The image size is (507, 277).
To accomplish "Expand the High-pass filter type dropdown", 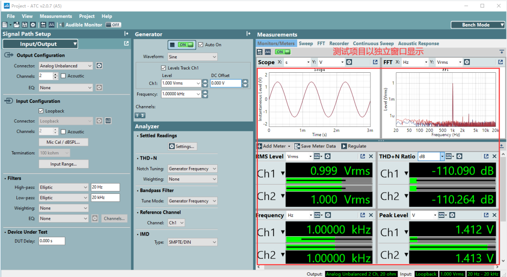I will pos(63,187).
